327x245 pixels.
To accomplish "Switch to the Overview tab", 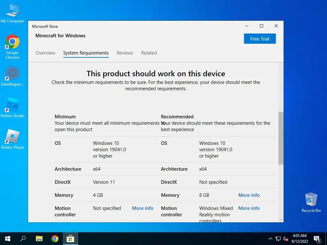I will pos(45,53).
